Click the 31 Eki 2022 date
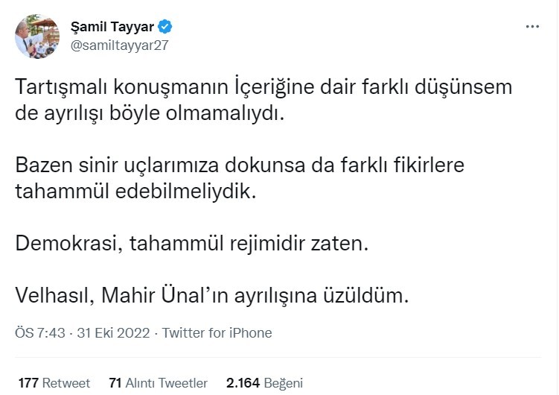The image size is (559, 395). tap(116, 333)
